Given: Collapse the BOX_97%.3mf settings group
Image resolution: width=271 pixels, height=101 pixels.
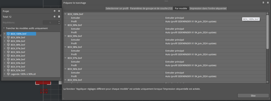Looking at the screenshot, I should (x=65, y=58).
